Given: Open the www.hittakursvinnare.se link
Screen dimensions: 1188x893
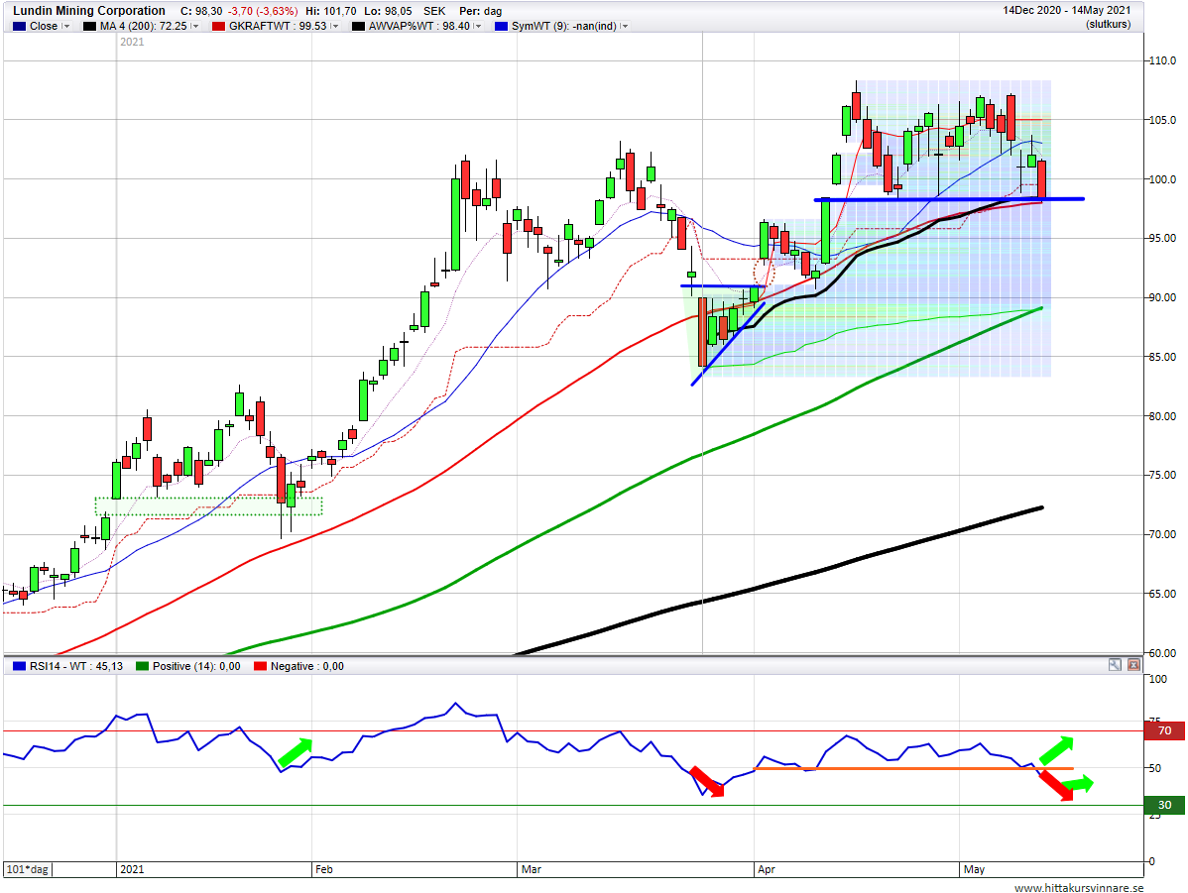Looking at the screenshot, I should (x=1079, y=888).
